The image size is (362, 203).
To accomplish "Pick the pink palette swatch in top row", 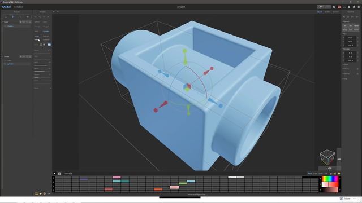I will [117, 177].
